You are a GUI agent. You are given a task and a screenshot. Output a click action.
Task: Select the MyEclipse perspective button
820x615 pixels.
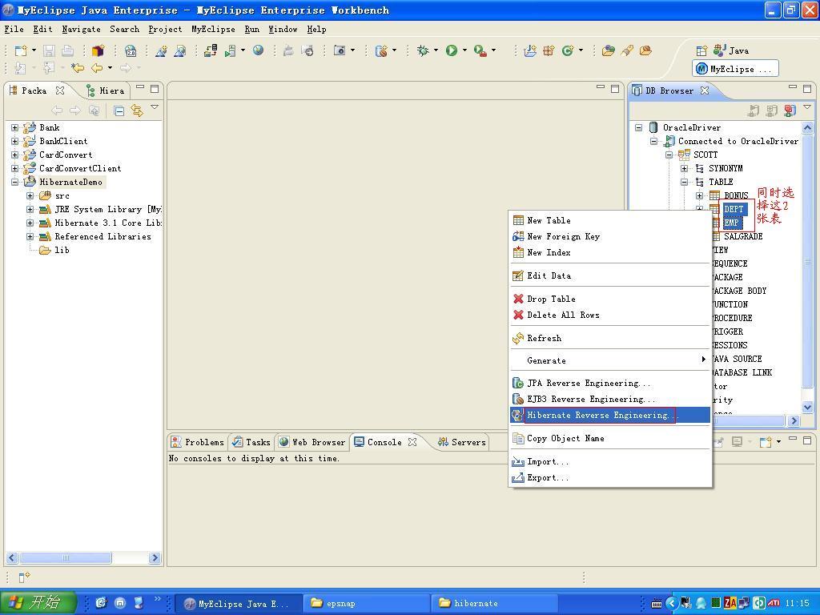[x=735, y=69]
